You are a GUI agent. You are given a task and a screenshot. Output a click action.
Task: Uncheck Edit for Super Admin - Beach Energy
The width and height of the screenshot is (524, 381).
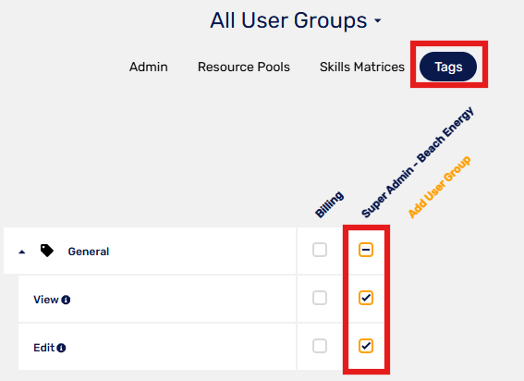(x=366, y=346)
